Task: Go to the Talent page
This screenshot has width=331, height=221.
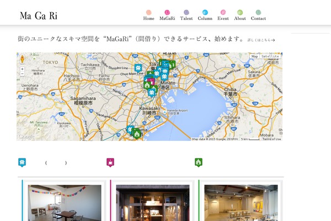Action: coord(186,15)
